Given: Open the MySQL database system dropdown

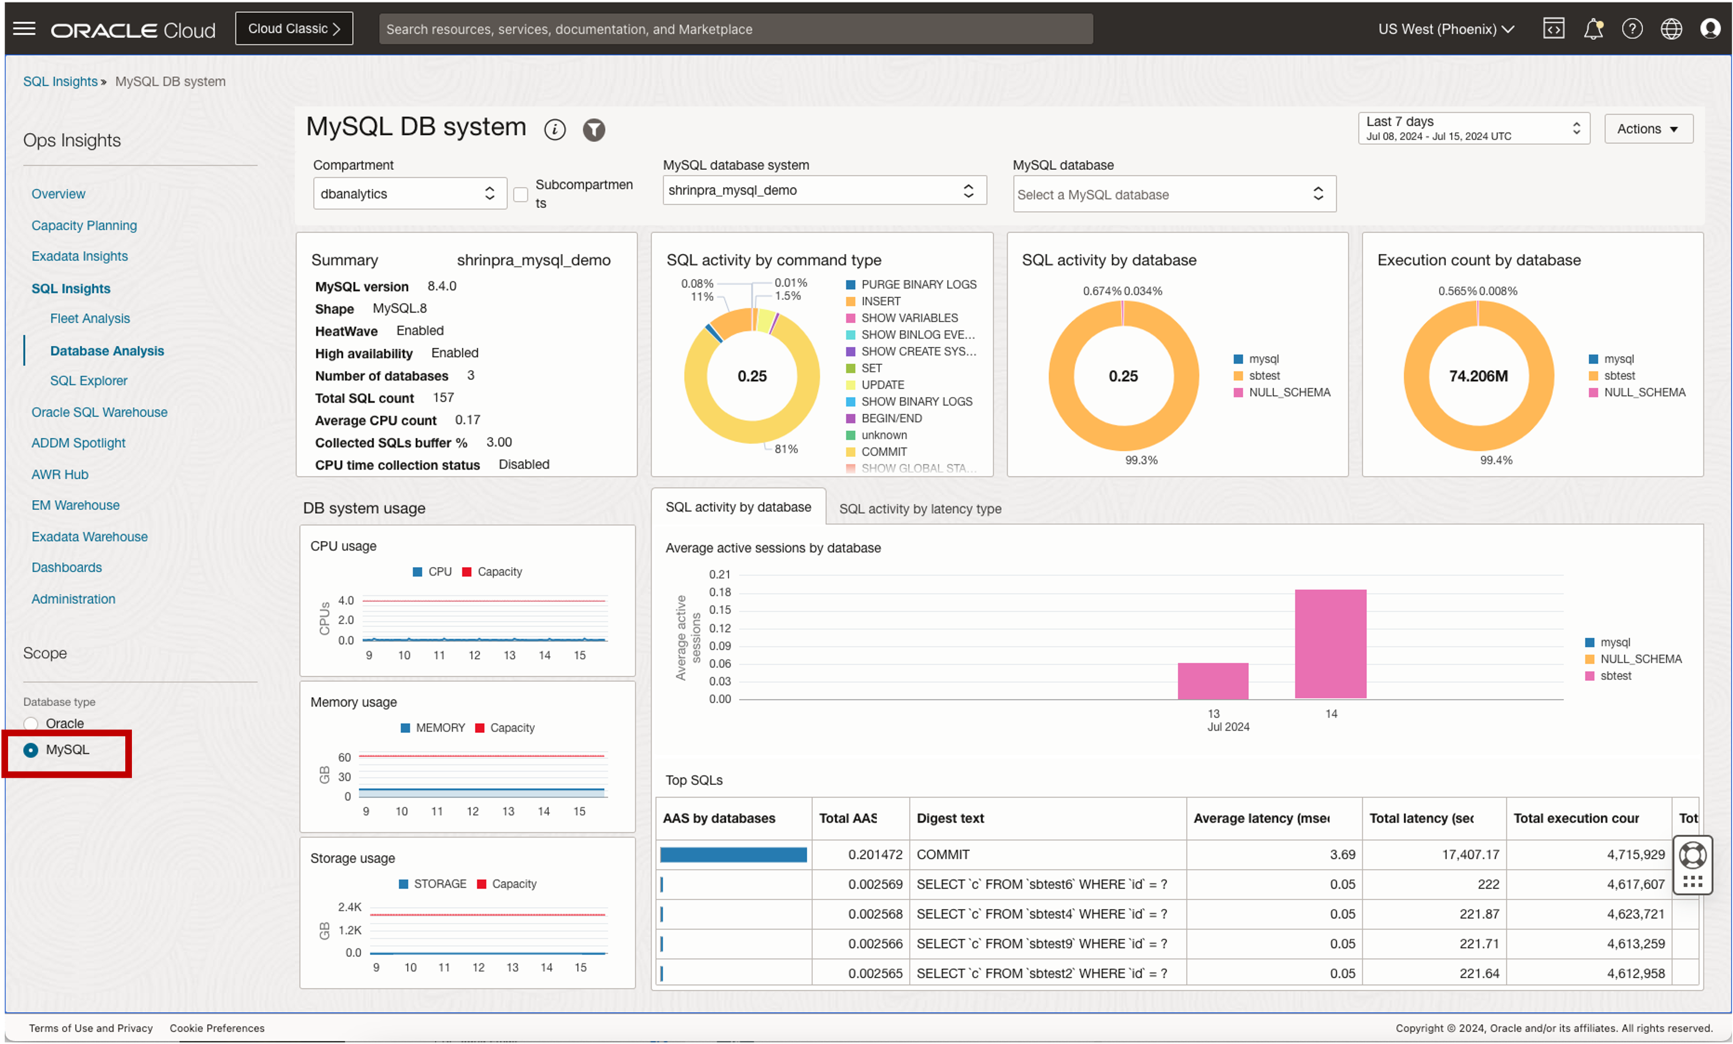Looking at the screenshot, I should click(824, 190).
